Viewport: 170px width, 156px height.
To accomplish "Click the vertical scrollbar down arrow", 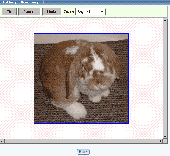I will tap(165, 136).
